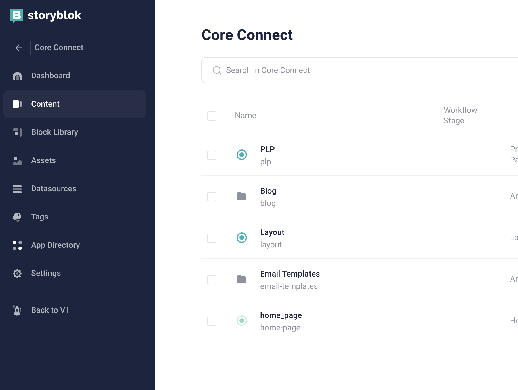Click the Storyblok logo icon
Viewport: 518px width, 390px height.
17,16
